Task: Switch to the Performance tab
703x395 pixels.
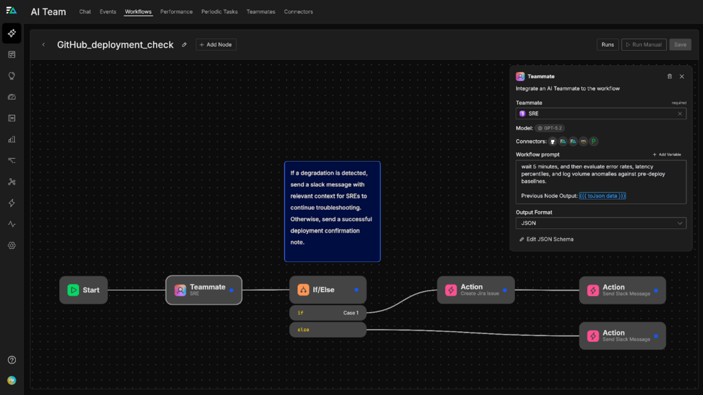Action: (176, 12)
